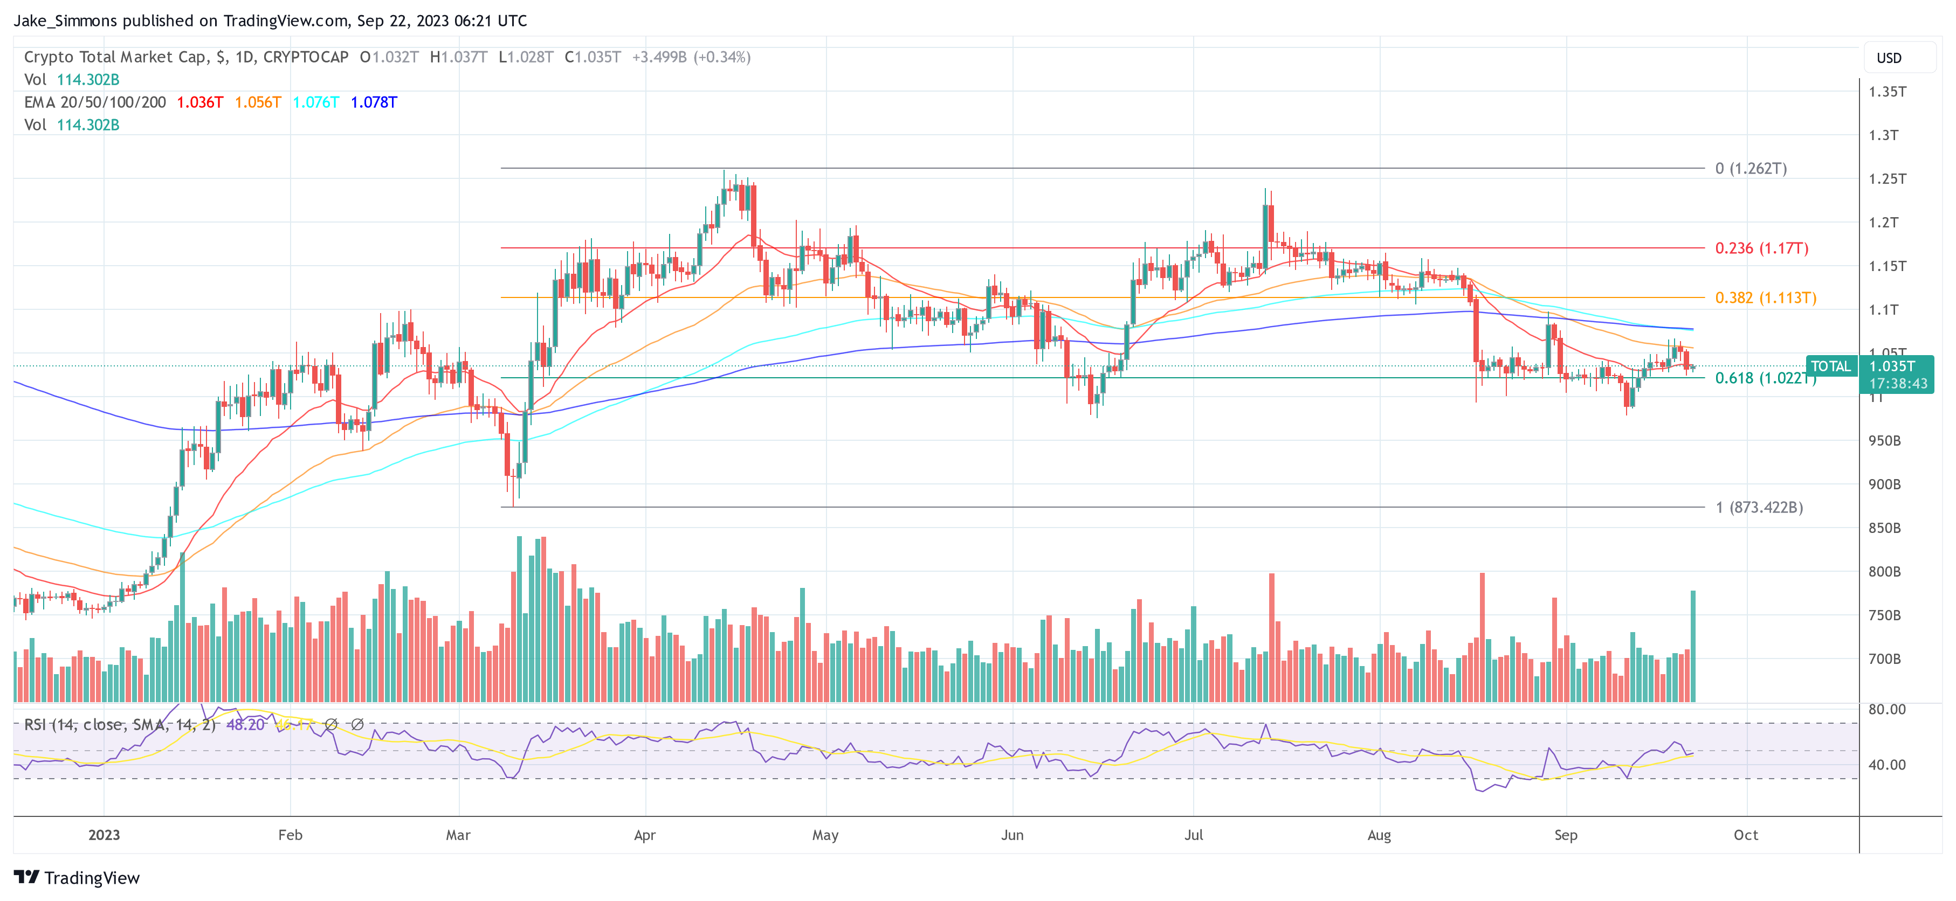
Task: Click the Mar label on time axis
Action: pos(458,835)
